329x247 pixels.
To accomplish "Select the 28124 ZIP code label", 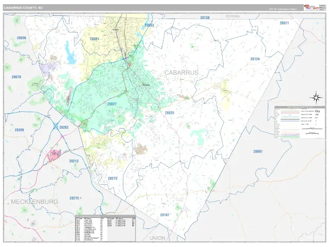I will pyautogui.click(x=255, y=59).
